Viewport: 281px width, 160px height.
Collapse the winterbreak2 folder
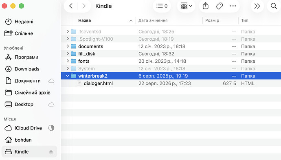click(68, 76)
